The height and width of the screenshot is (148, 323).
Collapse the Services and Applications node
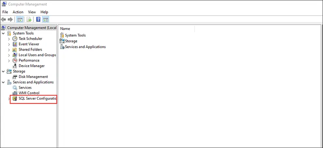tap(3, 82)
